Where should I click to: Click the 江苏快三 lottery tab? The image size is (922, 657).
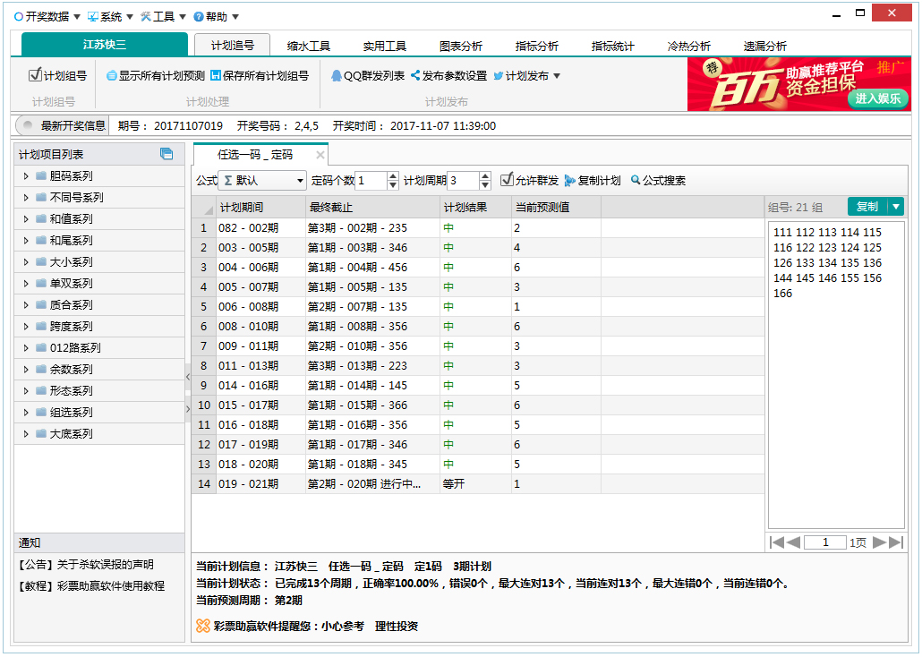point(104,45)
